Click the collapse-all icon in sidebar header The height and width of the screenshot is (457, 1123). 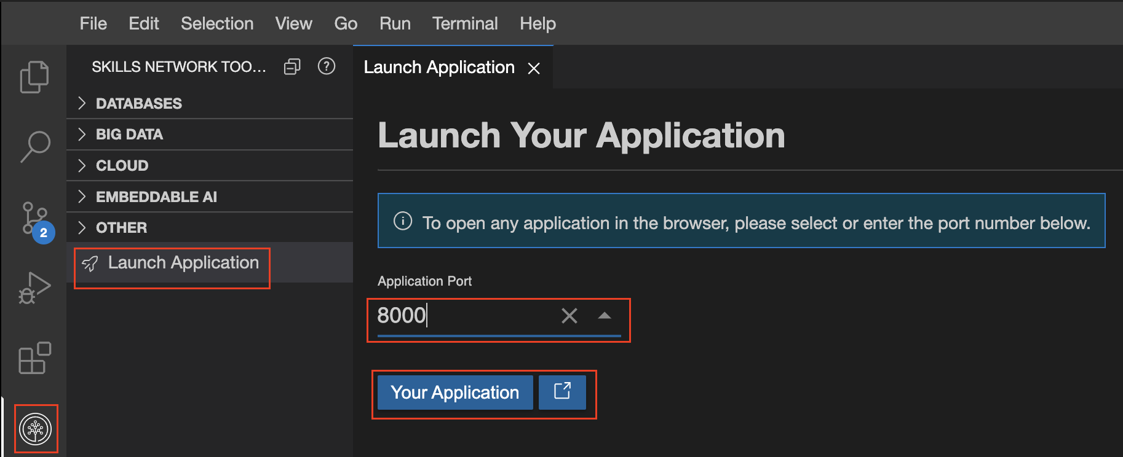tap(292, 66)
